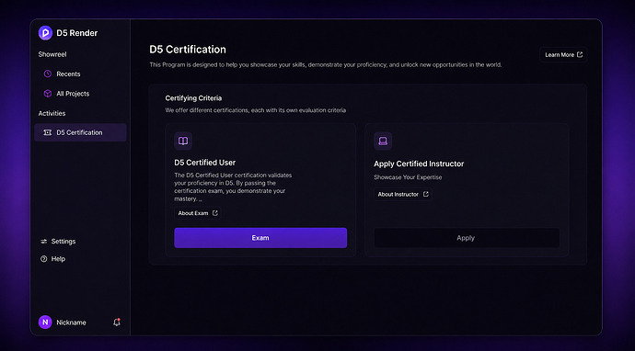Click the D5 Certified User card title
The height and width of the screenshot is (351, 635).
pyautogui.click(x=205, y=163)
